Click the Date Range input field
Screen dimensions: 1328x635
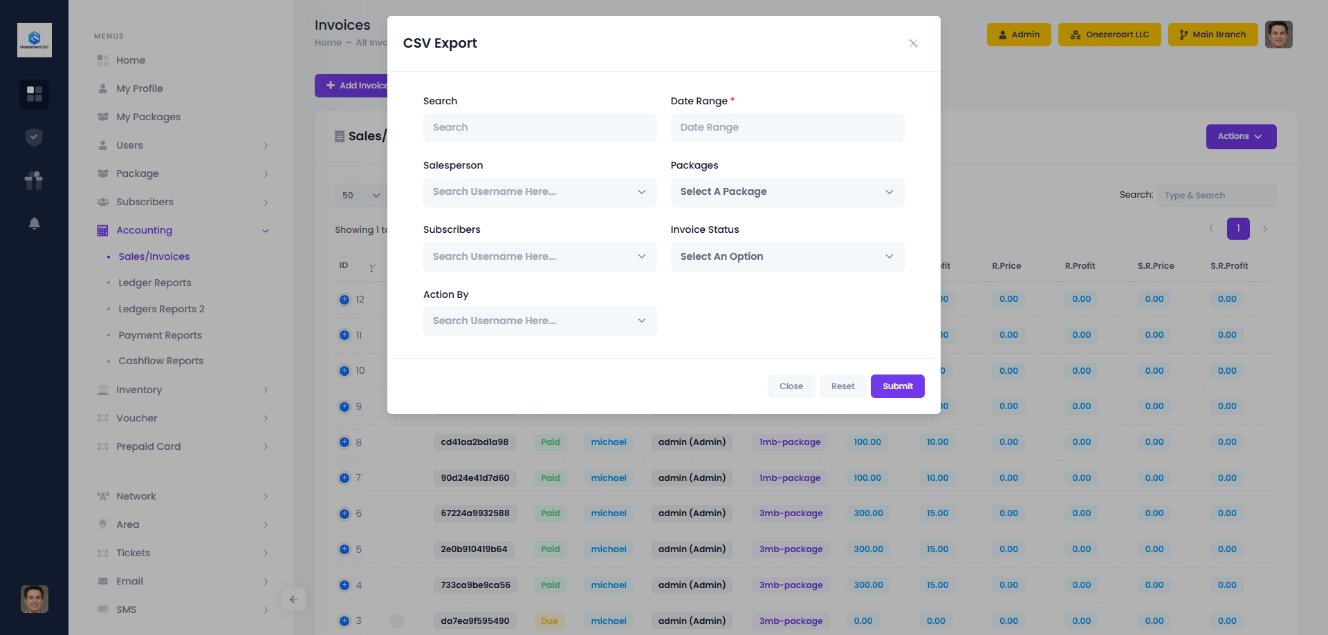tap(787, 128)
